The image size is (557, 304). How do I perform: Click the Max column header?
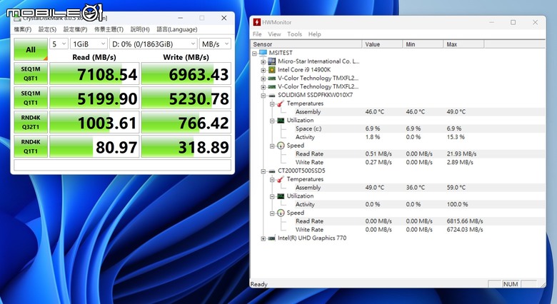(x=463, y=44)
